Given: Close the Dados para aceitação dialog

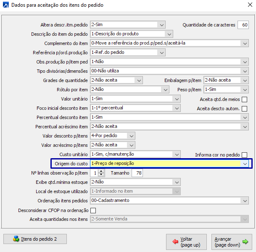Looking at the screenshot, I should click(x=250, y=5).
